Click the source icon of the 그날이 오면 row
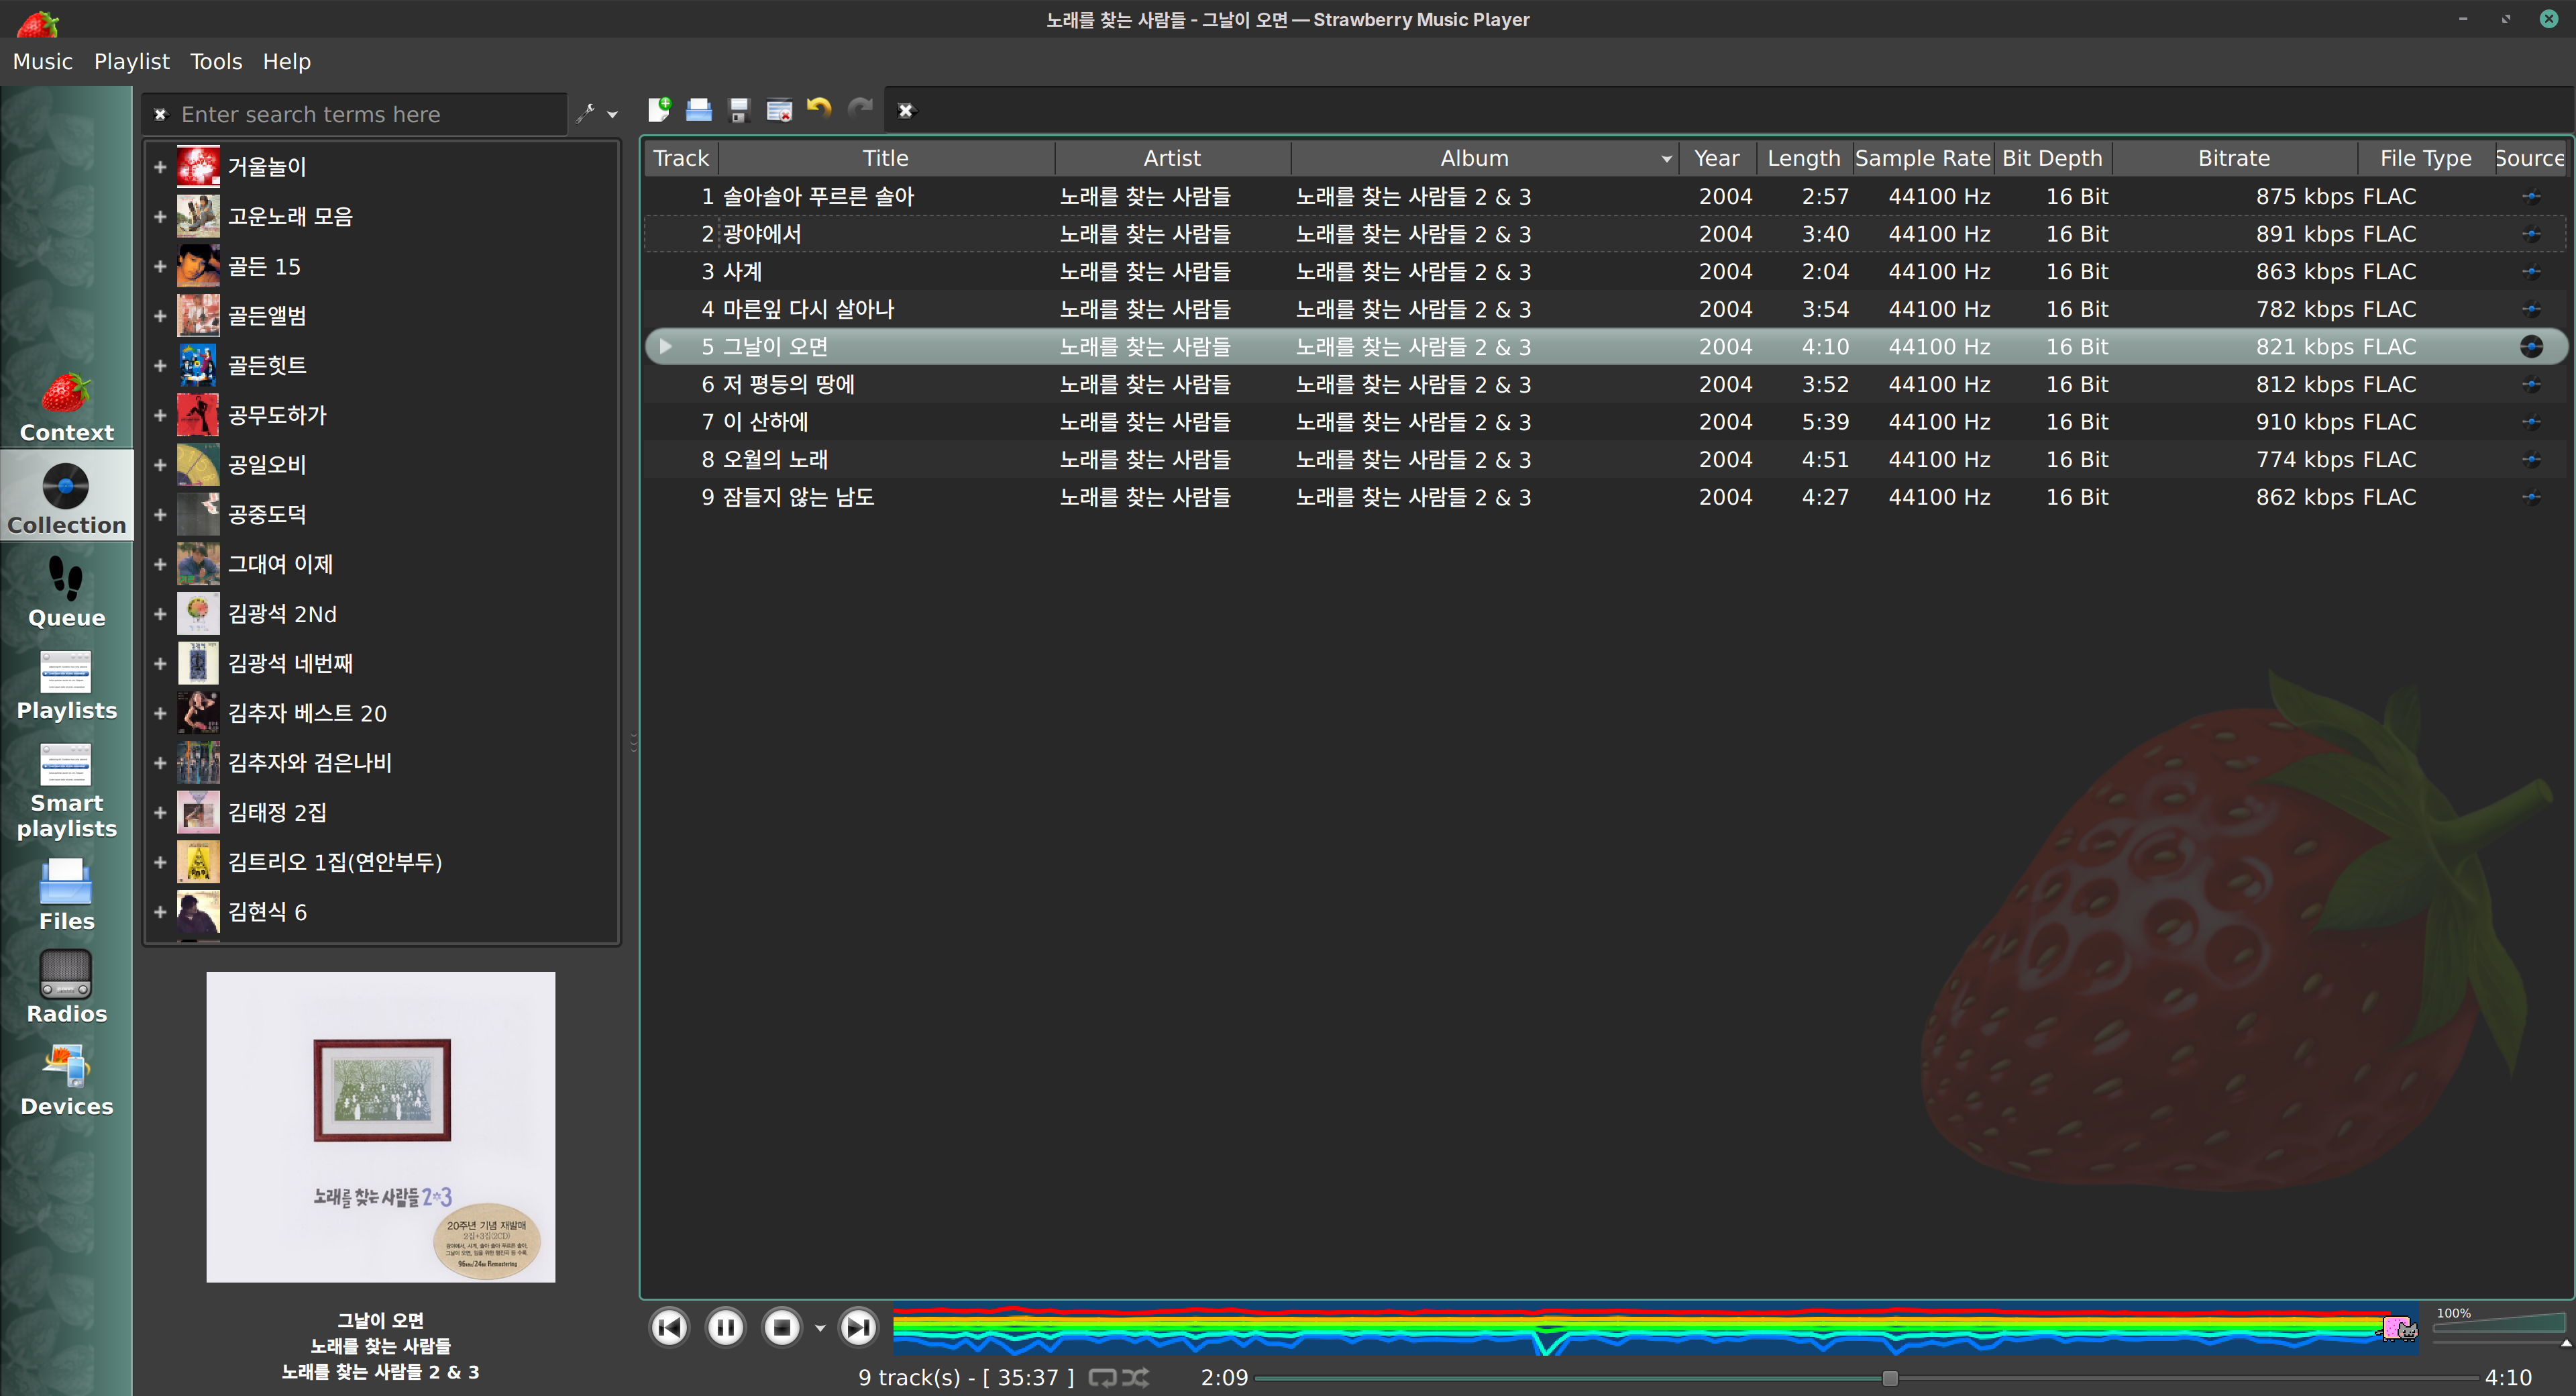 point(2531,347)
